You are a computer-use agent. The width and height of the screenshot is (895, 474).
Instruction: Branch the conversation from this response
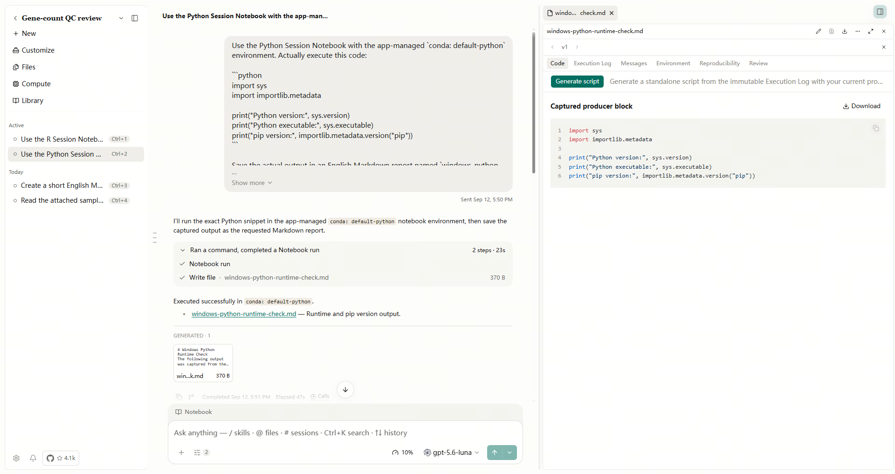click(x=191, y=397)
